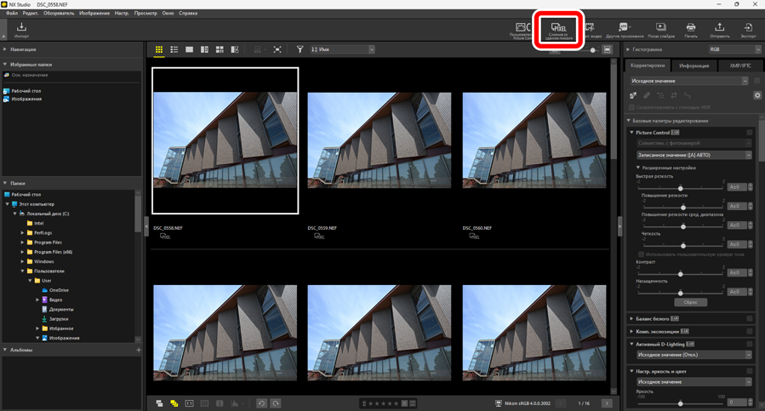Image resolution: width=765 pixels, height=411 pixels.
Task: Click the Print icon
Action: click(690, 30)
